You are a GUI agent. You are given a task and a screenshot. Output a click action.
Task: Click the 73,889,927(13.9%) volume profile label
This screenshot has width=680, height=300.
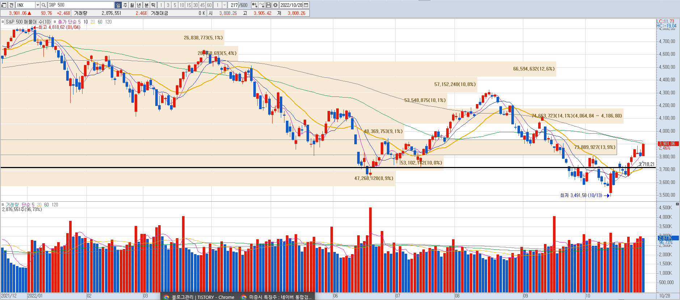(595, 147)
